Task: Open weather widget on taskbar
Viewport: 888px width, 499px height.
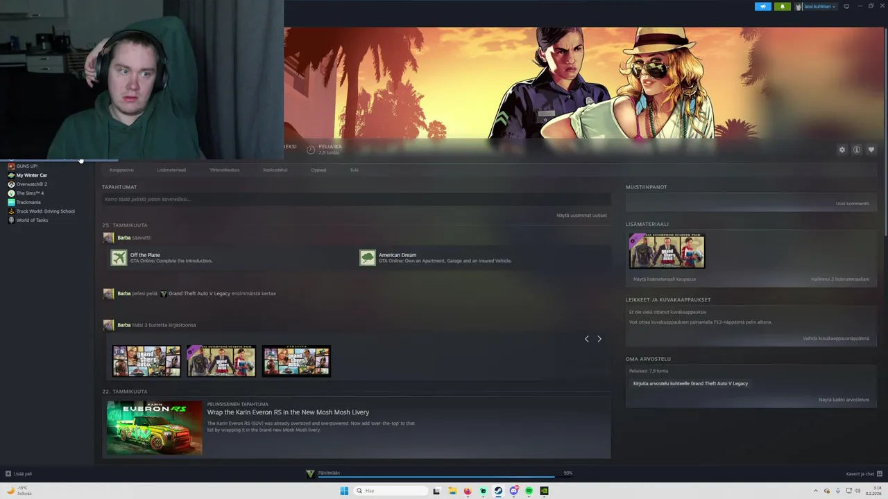Action: (19, 491)
